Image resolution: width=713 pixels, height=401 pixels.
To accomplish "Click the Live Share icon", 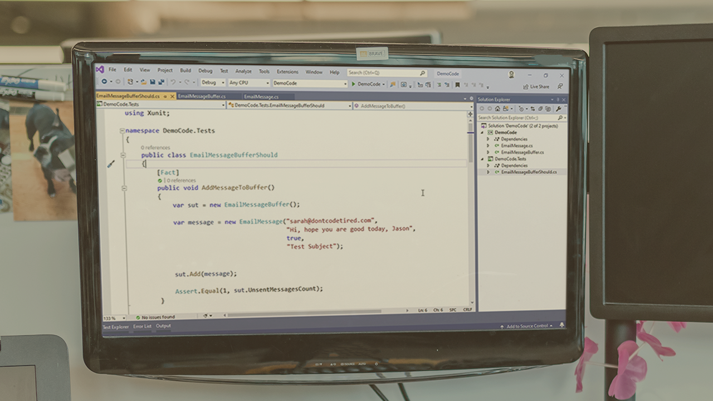I will click(526, 87).
